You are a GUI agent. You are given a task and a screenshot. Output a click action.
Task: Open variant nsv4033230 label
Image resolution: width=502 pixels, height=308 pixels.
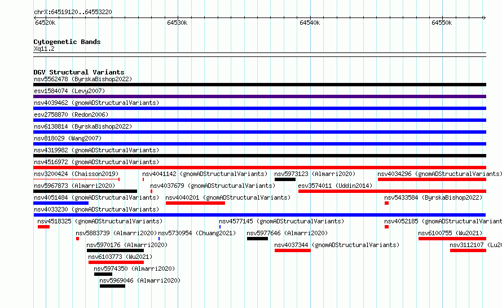point(96,209)
